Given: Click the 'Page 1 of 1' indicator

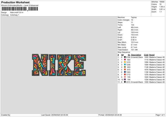Looking at the screenshot, I should [x=160, y=115].
